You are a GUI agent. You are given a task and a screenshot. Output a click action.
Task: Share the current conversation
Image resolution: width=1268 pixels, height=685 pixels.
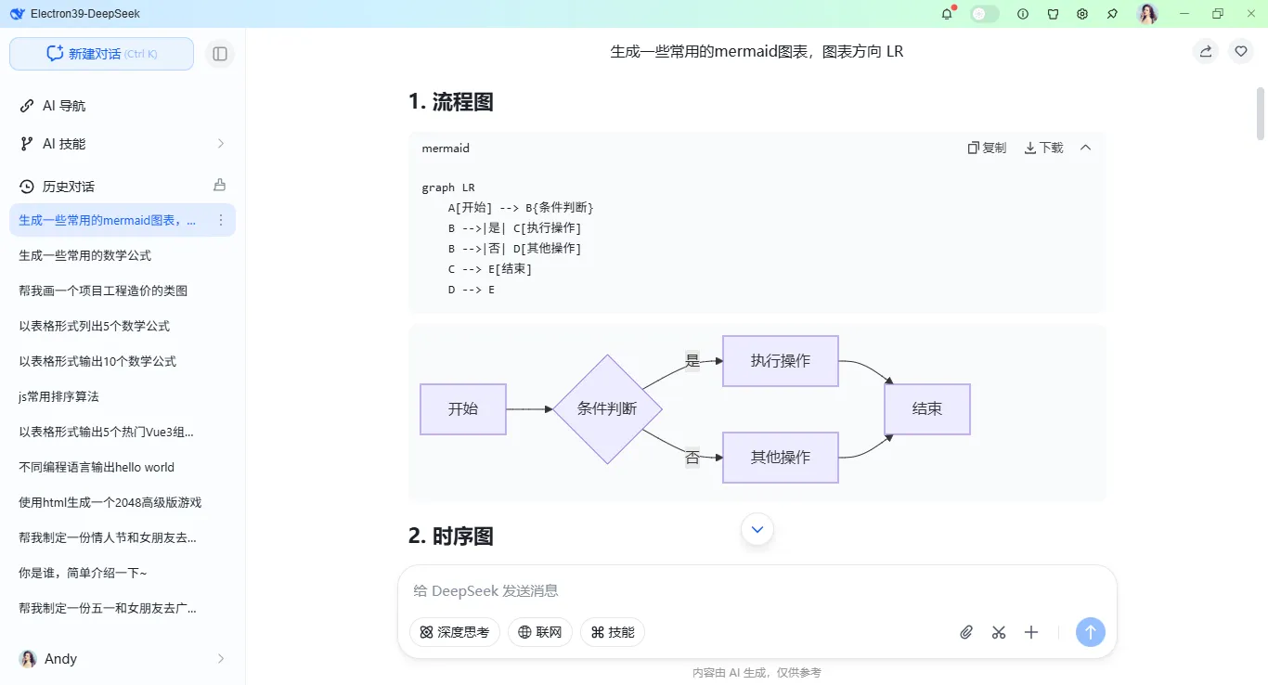tap(1205, 51)
